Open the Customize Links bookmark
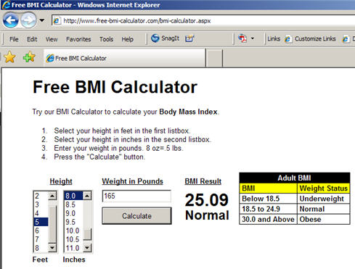 [x=311, y=38]
